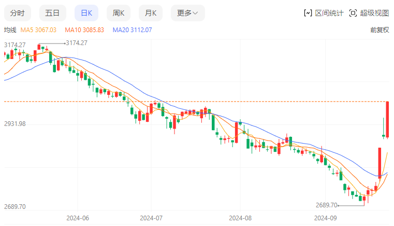Click the MA20 3112.07 indicator label
The height and width of the screenshot is (226, 394).
tap(133, 30)
